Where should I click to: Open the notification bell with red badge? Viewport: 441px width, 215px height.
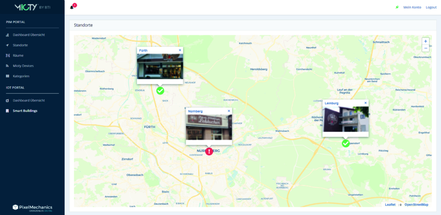72,7
